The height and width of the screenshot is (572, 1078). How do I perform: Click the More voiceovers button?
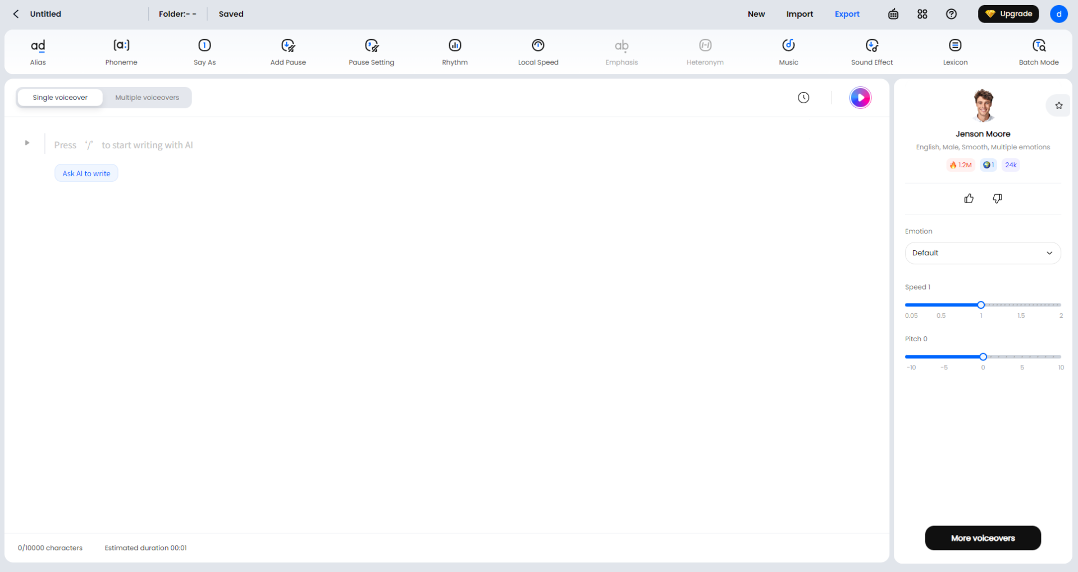(x=983, y=538)
